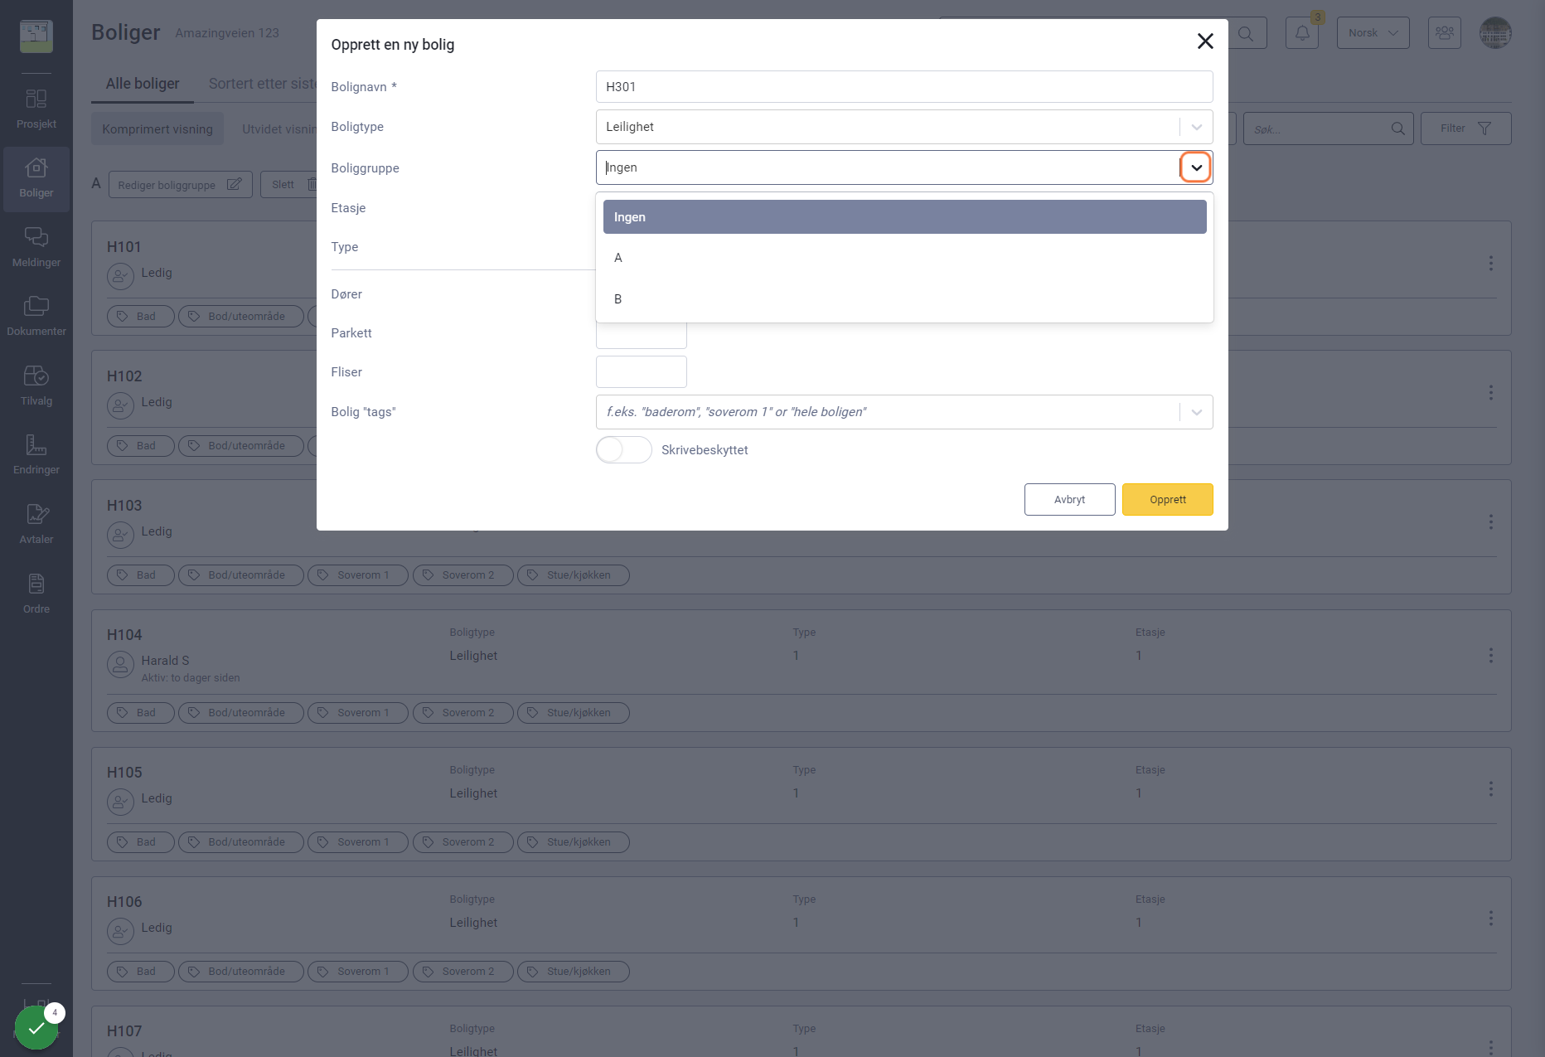Click the Bad tag on H102
Image resolution: width=1545 pixels, height=1057 pixels.
(141, 446)
